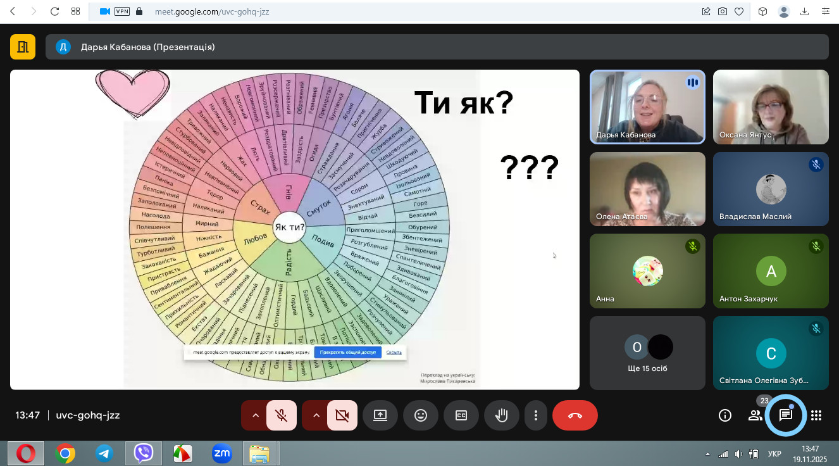Image resolution: width=839 pixels, height=466 pixels.
Task: Click the browser address bar URL
Action: click(212, 11)
